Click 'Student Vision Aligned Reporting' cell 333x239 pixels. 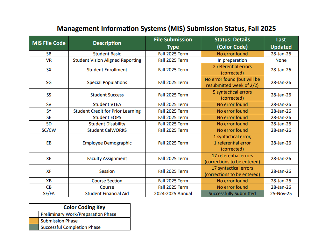107,60
